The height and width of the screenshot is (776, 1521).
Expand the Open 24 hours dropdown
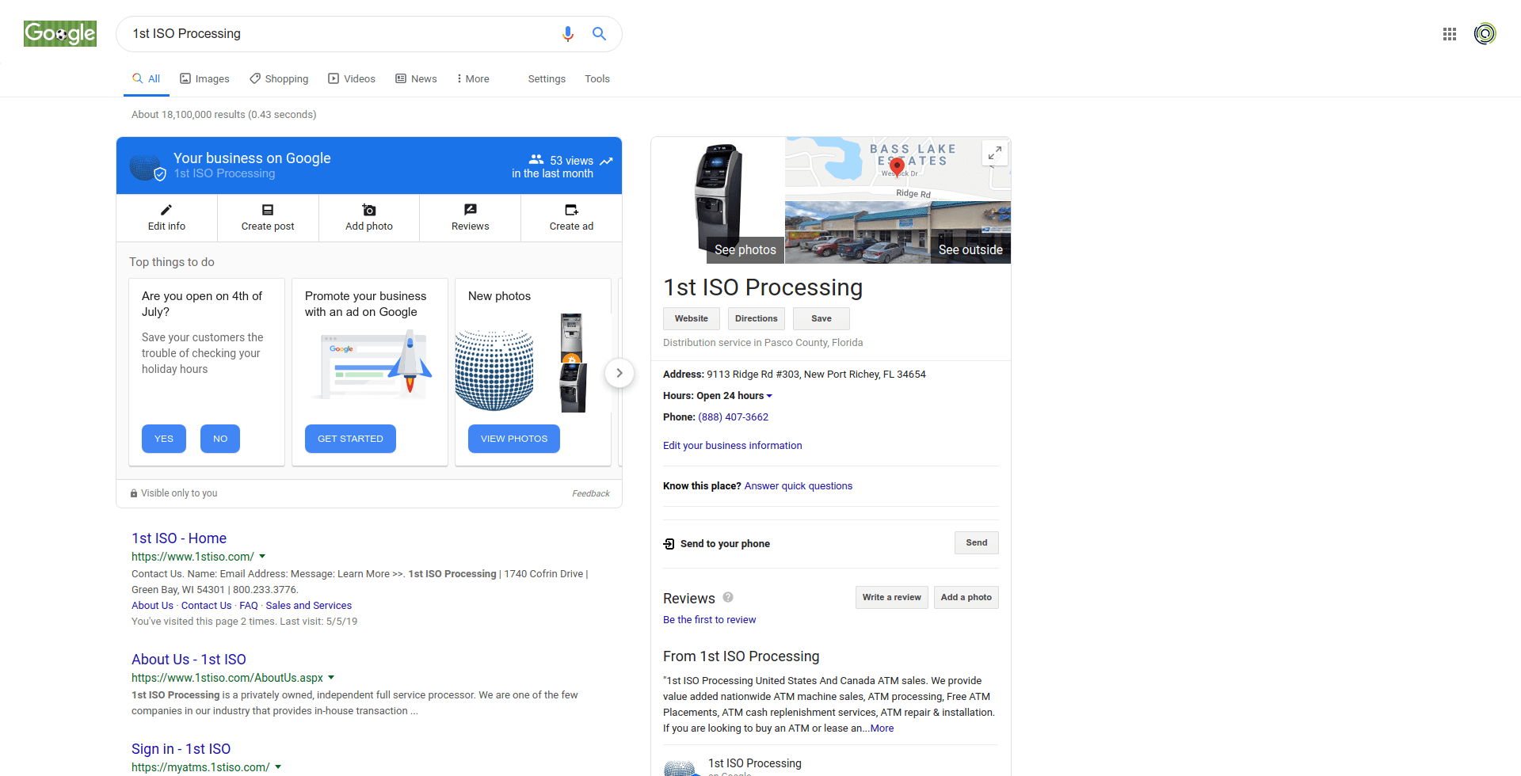pyautogui.click(x=769, y=396)
